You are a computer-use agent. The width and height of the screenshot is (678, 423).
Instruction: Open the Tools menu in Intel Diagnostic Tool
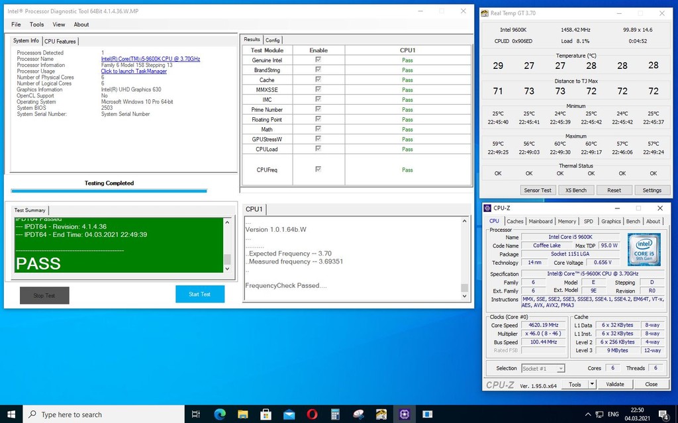36,24
